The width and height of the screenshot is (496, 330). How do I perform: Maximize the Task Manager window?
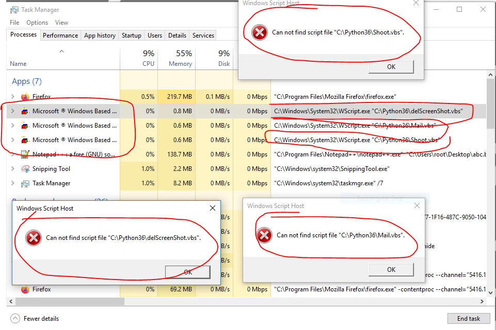point(459,9)
